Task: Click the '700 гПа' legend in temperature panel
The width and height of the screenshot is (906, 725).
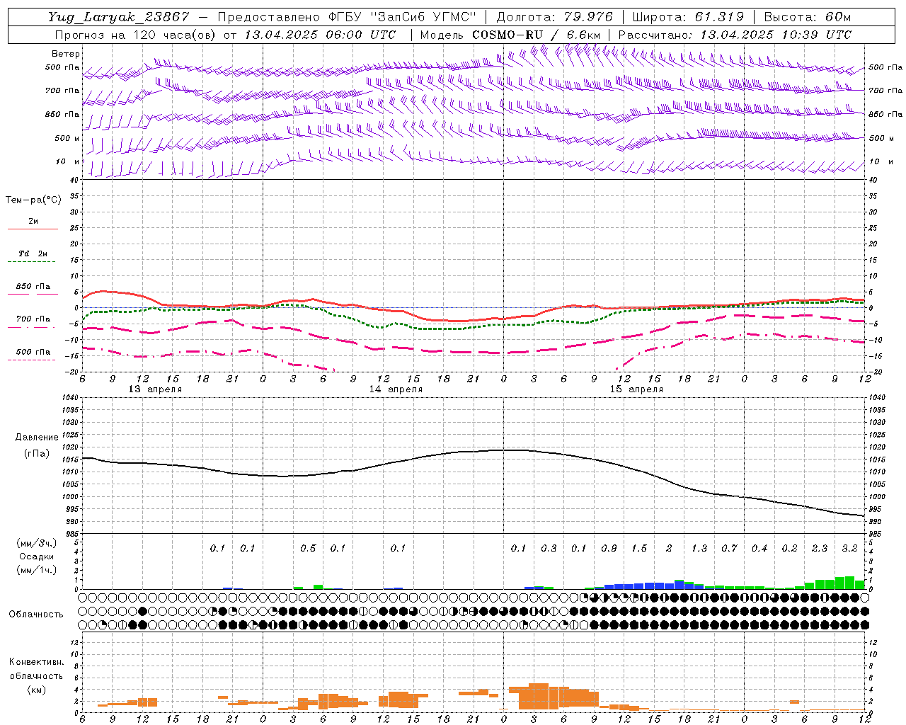Action: tap(33, 319)
